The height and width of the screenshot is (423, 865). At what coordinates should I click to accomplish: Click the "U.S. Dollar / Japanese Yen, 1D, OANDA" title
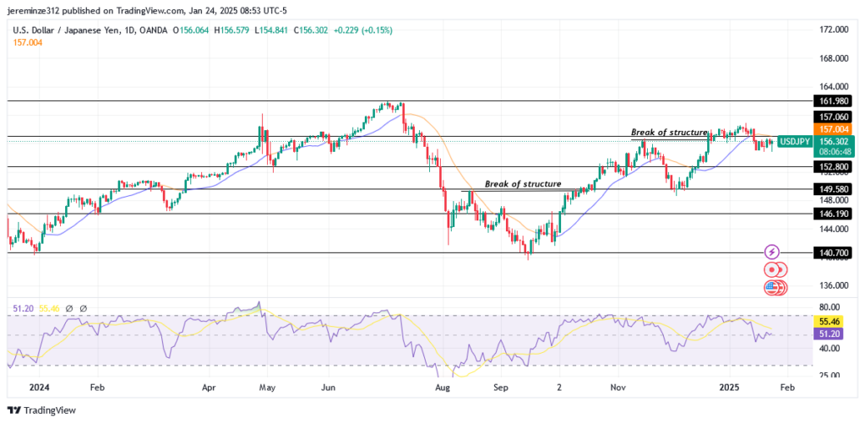(x=90, y=31)
